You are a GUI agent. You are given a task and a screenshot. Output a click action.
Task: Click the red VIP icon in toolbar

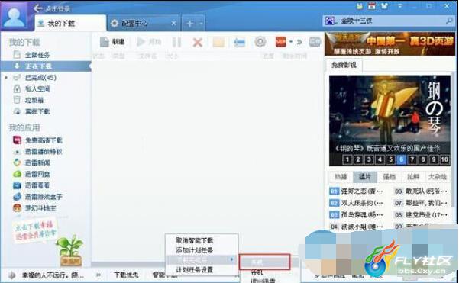[281, 42]
